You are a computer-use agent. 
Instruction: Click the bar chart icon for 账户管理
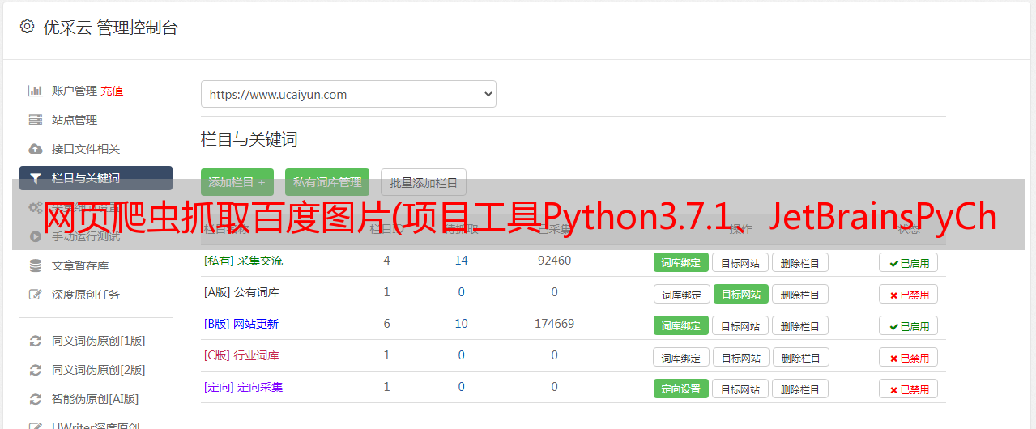pos(35,91)
